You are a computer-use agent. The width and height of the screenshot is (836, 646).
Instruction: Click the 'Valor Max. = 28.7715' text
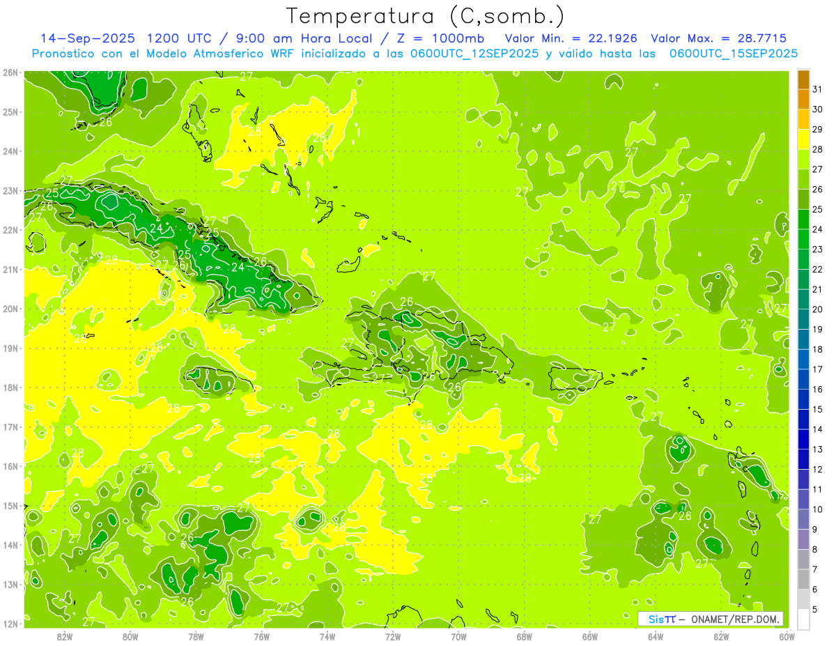coord(718,39)
